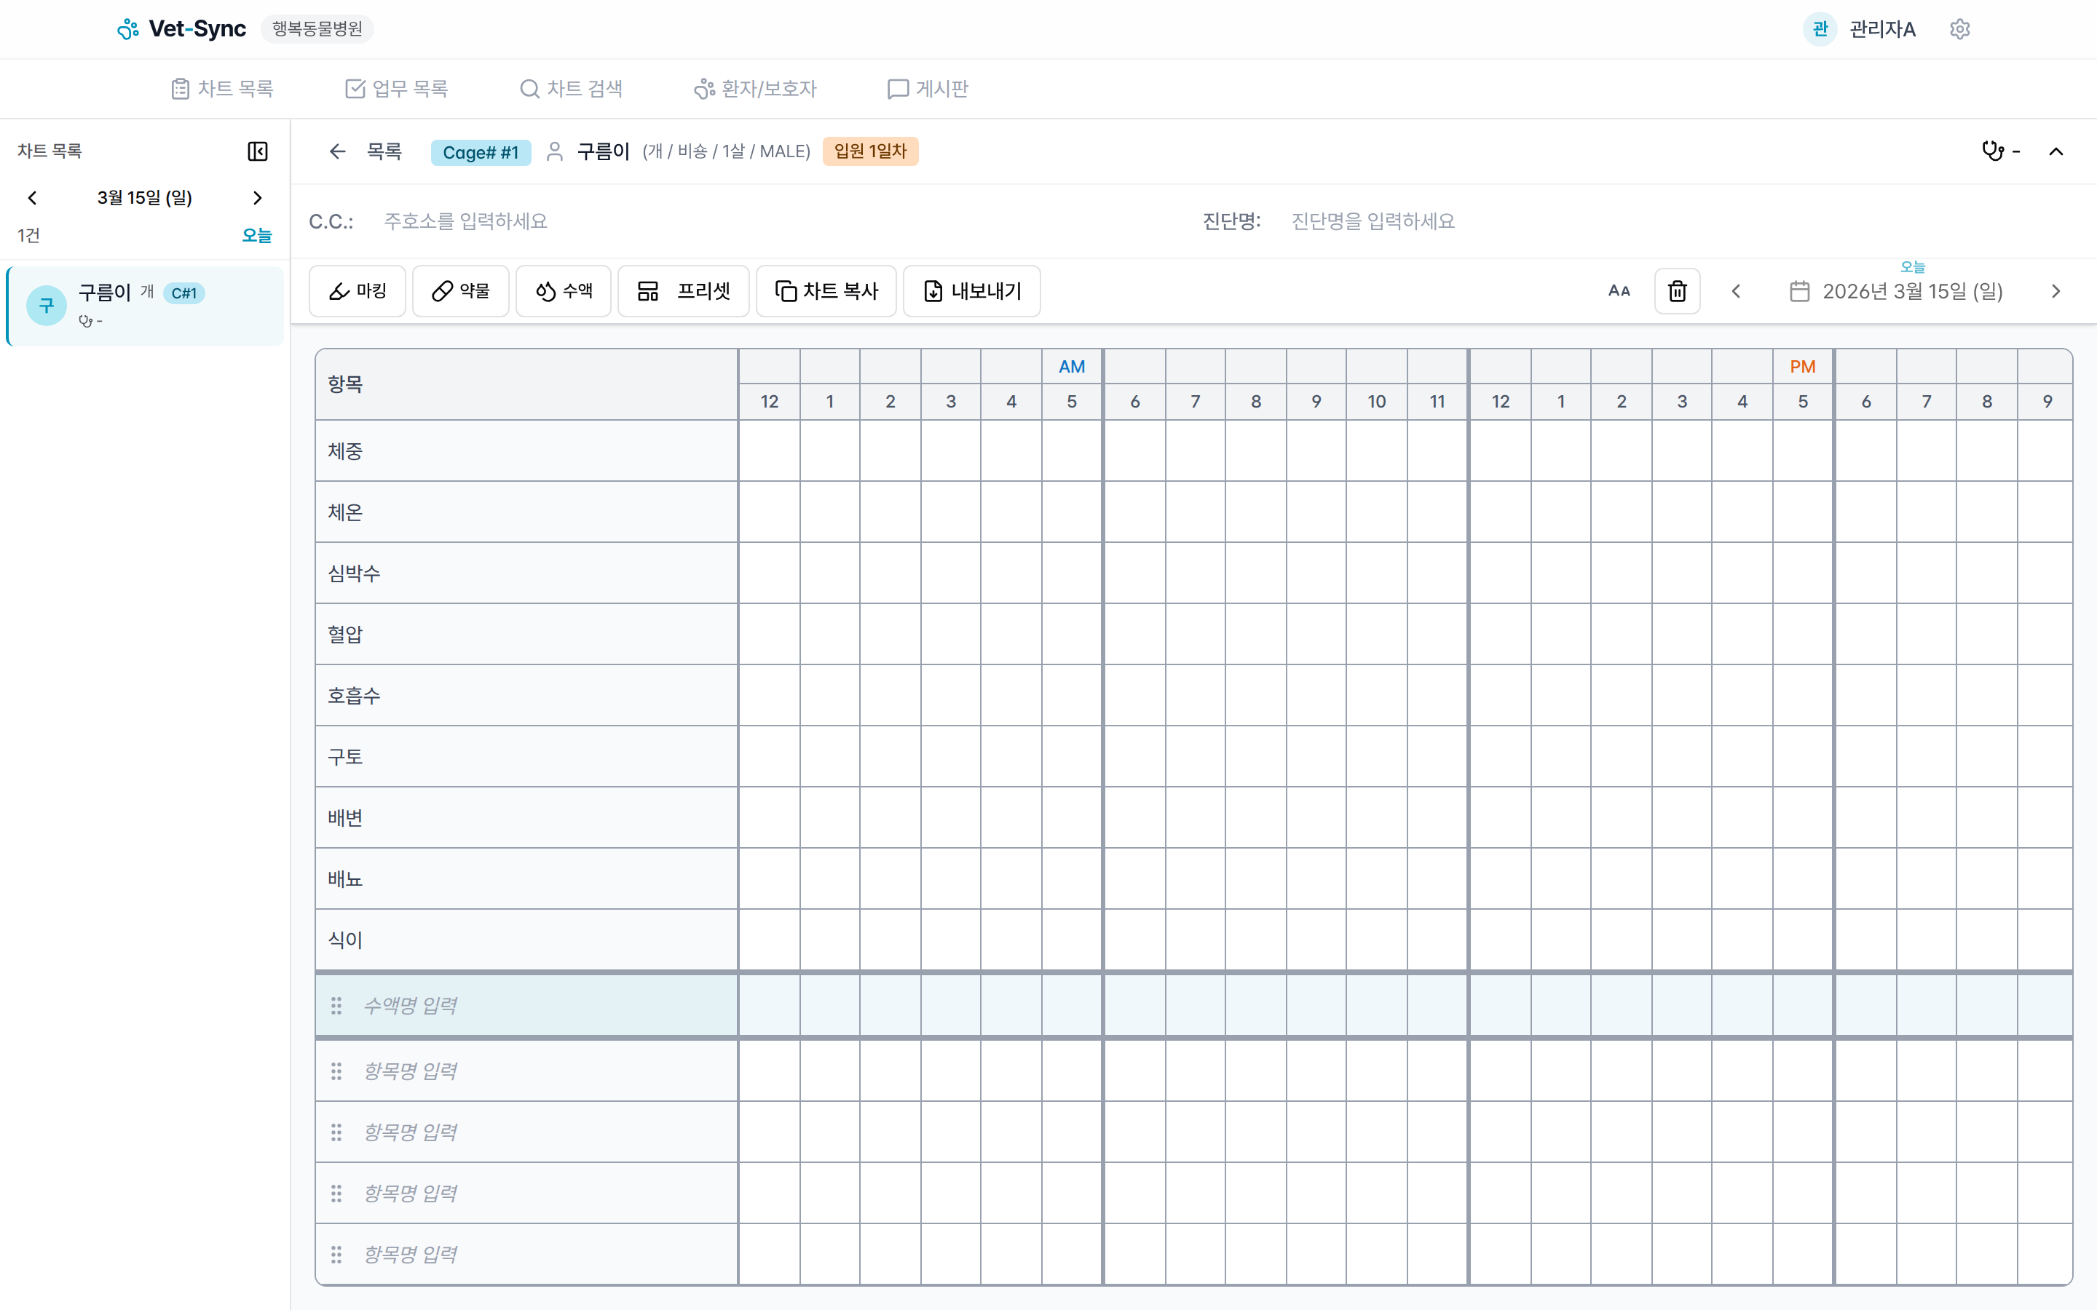Open the 환자/보호자 menu
Image resolution: width=2097 pixels, height=1310 pixels.
tap(755, 87)
